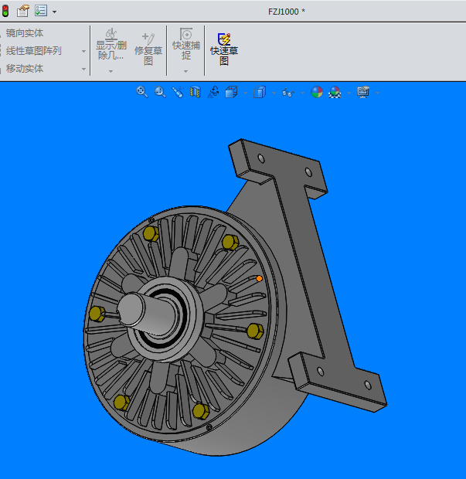The width and height of the screenshot is (466, 479).
Task: Click the Zoom to Fit icon
Action: [x=142, y=93]
